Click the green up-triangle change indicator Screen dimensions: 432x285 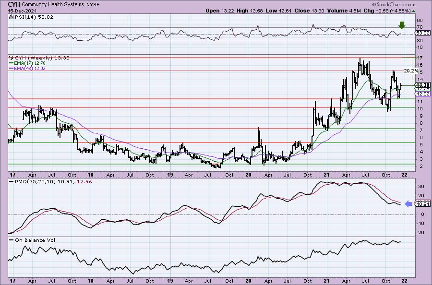pyautogui.click(x=413, y=11)
